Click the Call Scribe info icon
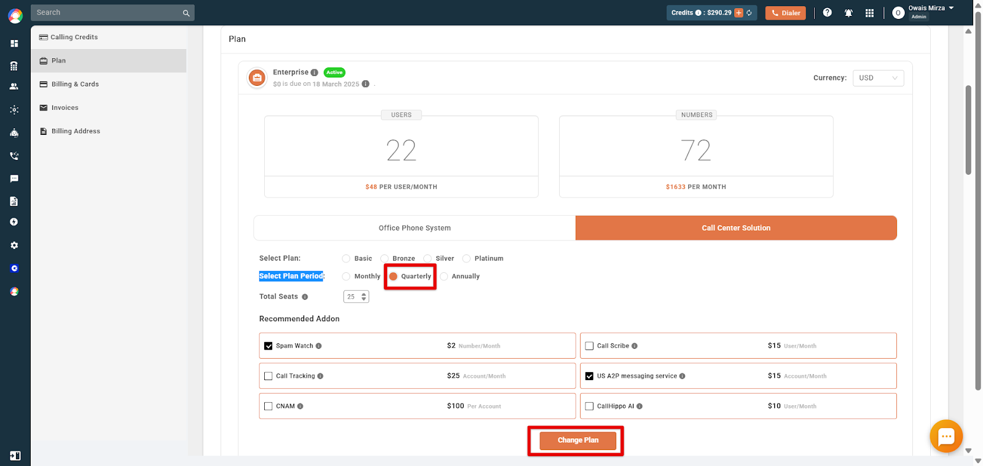The image size is (983, 466). [635, 346]
